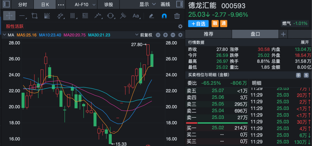The image size is (312, 146).
Task: Click the 委比 -65.25% value
Action: [211, 83]
